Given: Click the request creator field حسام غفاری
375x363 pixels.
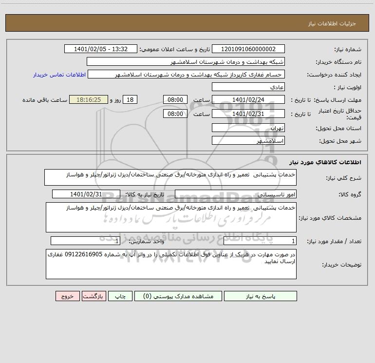Looking at the screenshot, I should point(187,74).
